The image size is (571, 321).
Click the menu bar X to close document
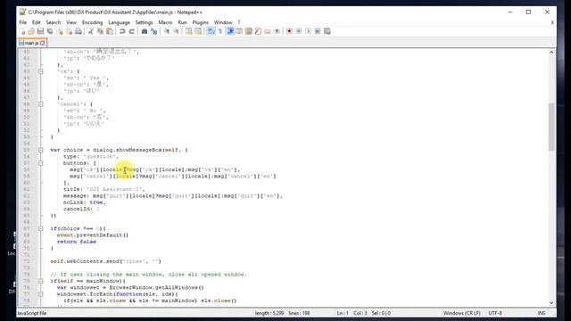[x=552, y=22]
